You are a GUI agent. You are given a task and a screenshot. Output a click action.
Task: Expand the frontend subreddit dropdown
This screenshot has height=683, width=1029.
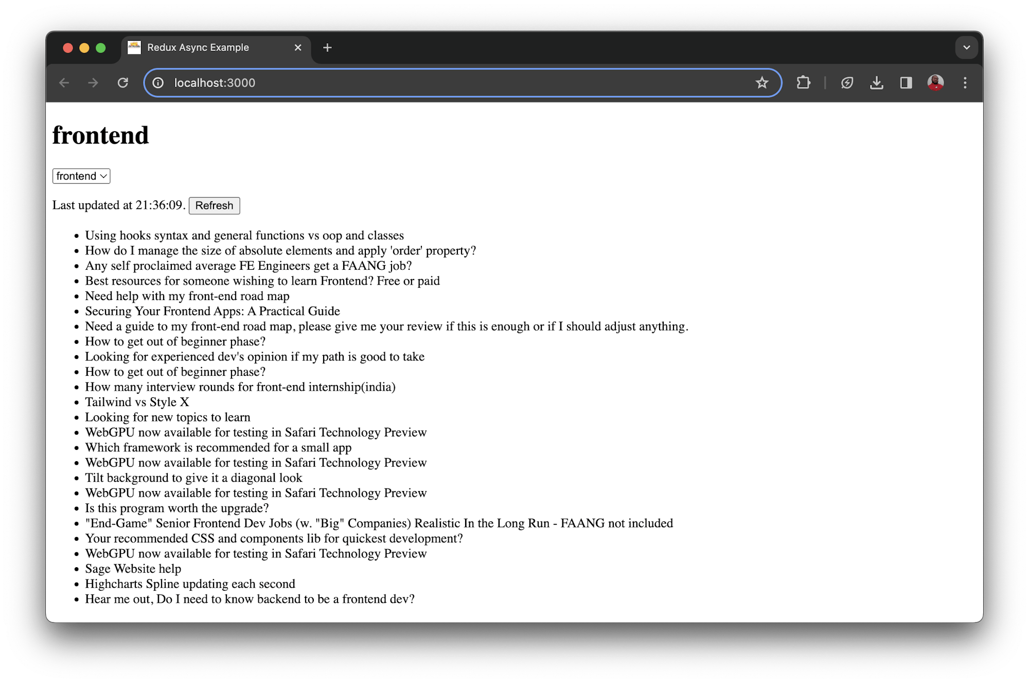point(81,176)
